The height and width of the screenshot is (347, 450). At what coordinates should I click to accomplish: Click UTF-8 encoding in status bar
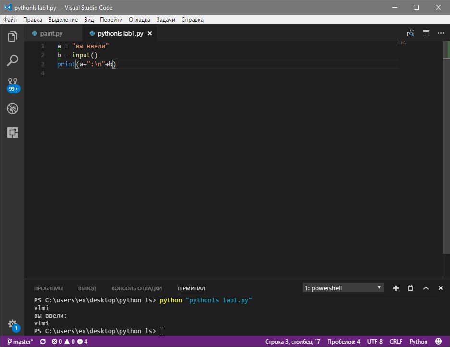[375, 342]
